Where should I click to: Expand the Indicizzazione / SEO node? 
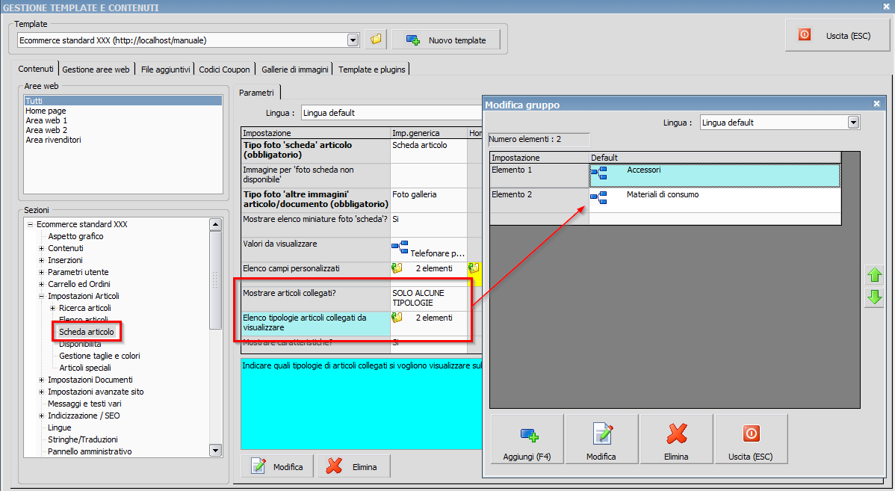click(x=41, y=416)
